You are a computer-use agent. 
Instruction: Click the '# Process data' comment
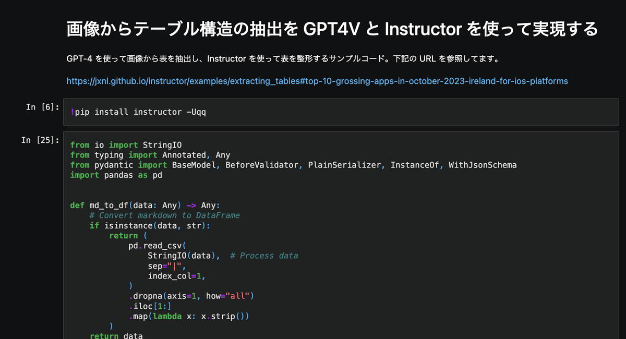point(264,256)
